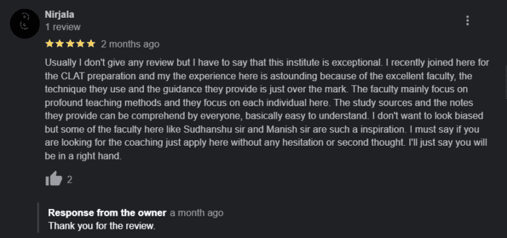
Task: Click the fourth yellow rating star
Action: click(81, 44)
